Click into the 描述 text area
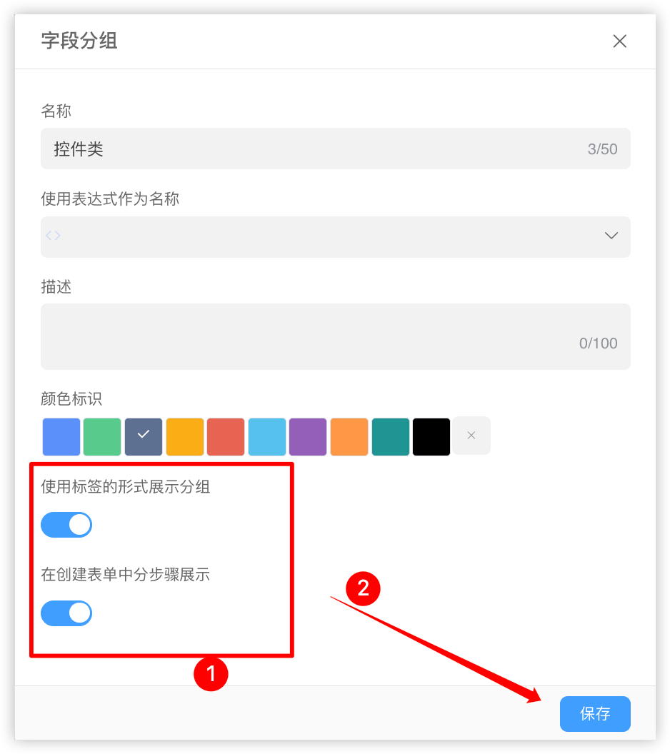The width and height of the screenshot is (670, 754). pyautogui.click(x=335, y=336)
